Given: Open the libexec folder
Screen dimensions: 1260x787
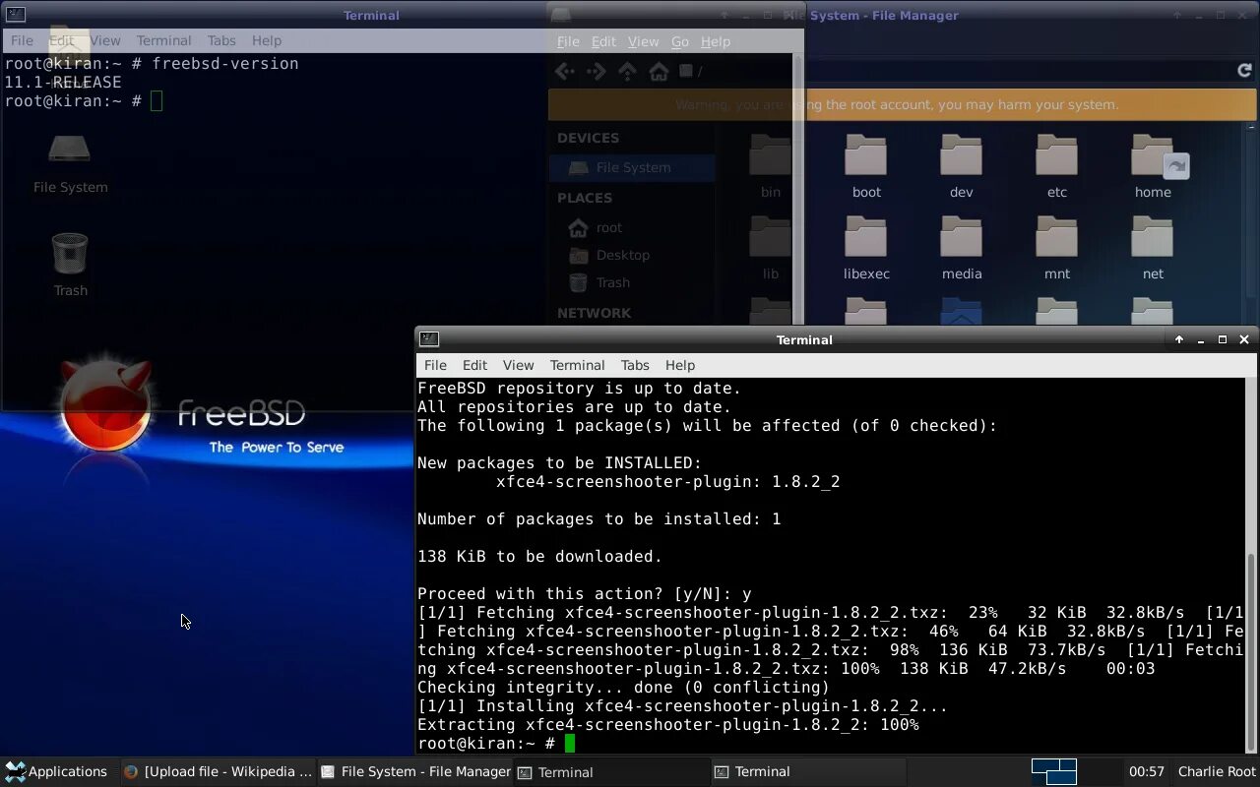Looking at the screenshot, I should [x=866, y=249].
